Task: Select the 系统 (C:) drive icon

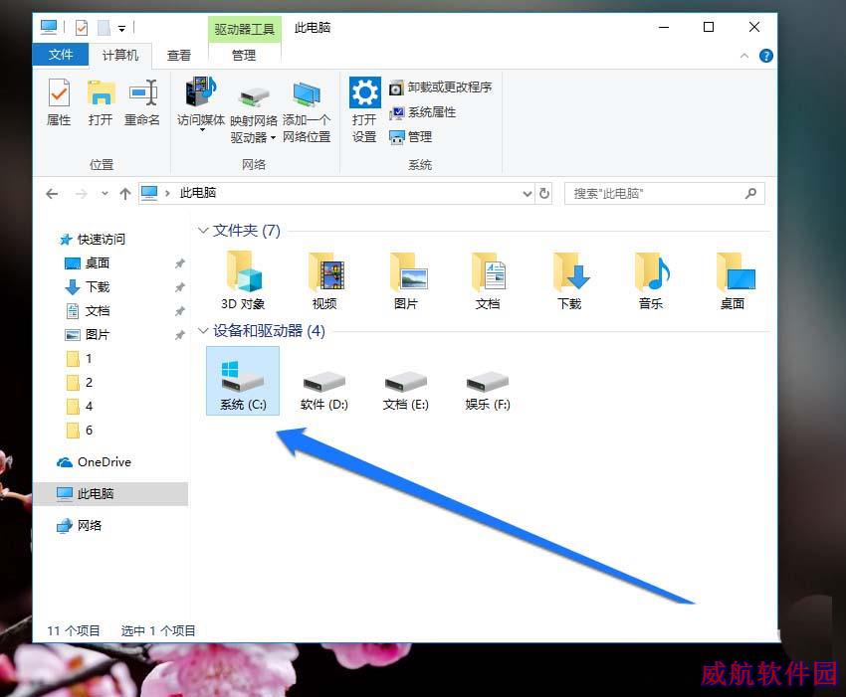Action: click(x=243, y=380)
